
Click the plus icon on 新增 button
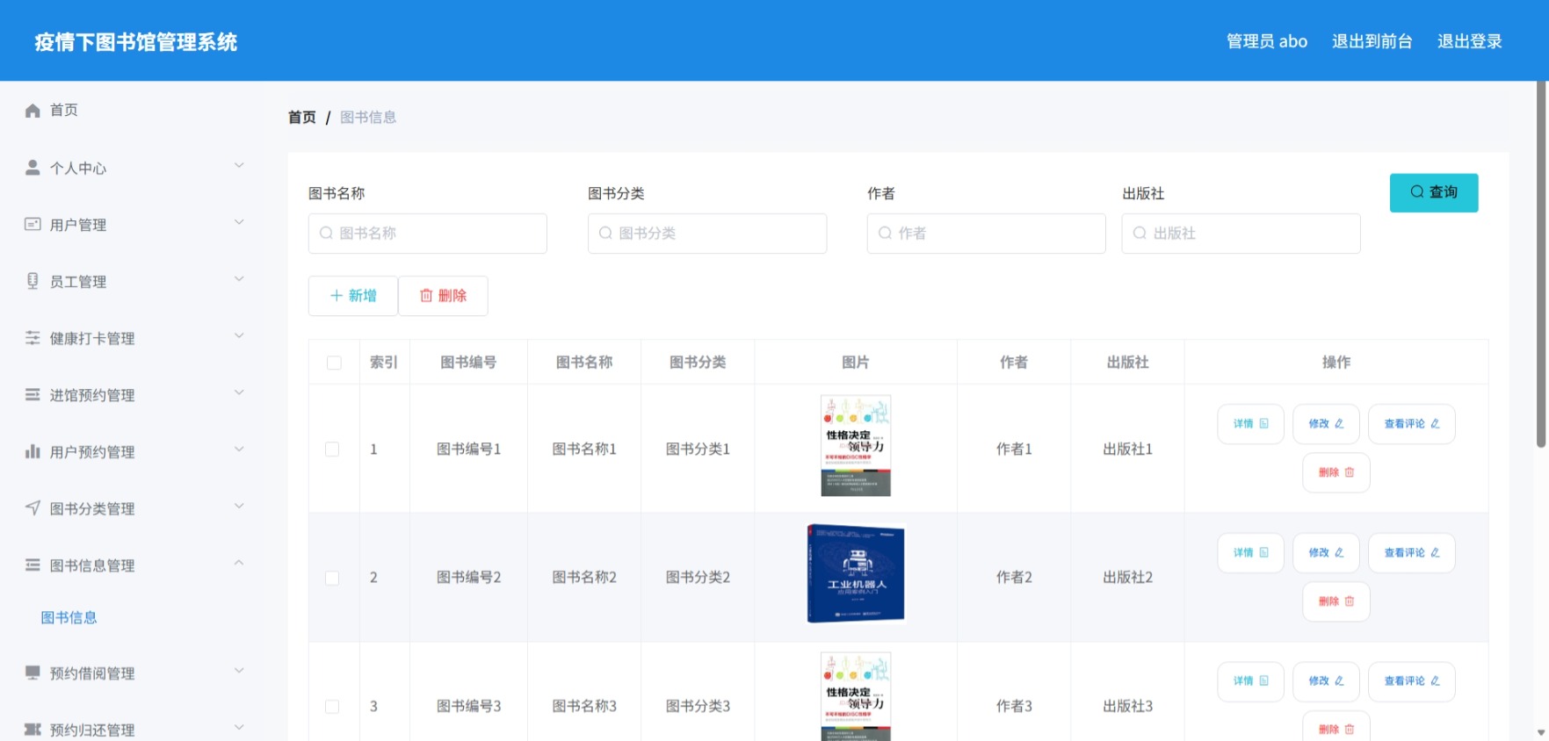(336, 296)
